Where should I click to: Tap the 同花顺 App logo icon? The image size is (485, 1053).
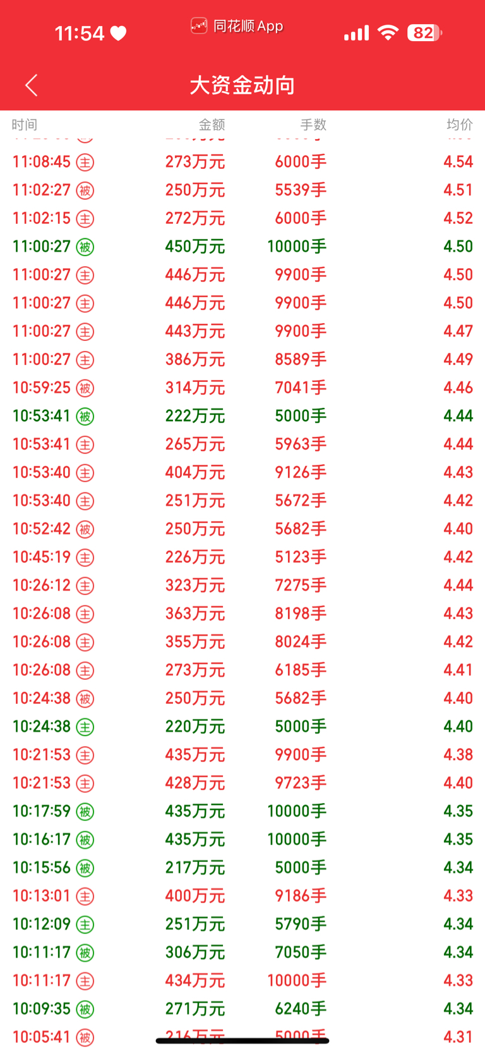199,26
